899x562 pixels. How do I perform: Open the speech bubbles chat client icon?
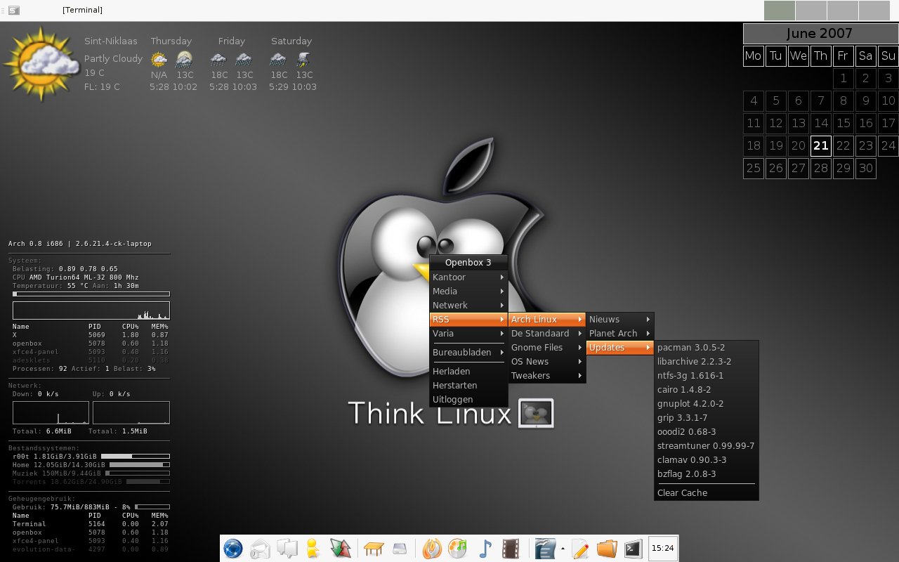pyautogui.click(x=287, y=549)
